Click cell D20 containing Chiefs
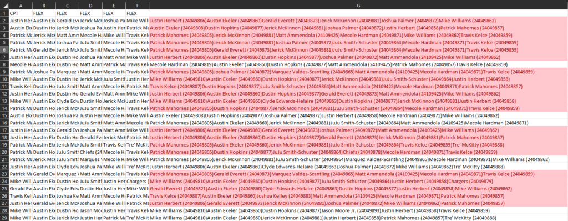Image resolution: width=568 pixels, height=221 pixels. (90, 152)
